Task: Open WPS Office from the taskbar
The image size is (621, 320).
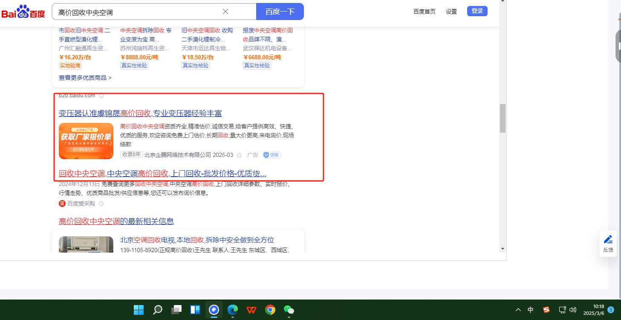Action: pos(251,310)
